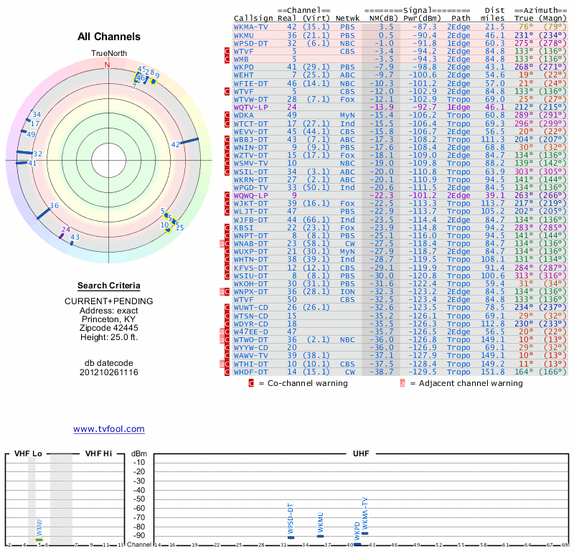Click the Callsign column header

253,17
